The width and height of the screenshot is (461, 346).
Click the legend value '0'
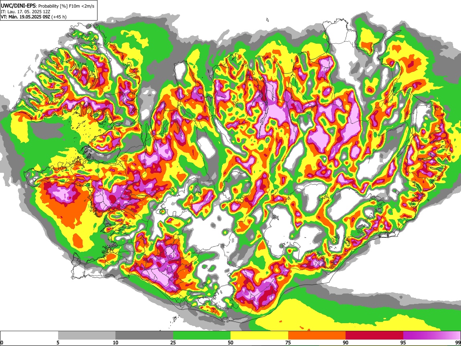2,343
